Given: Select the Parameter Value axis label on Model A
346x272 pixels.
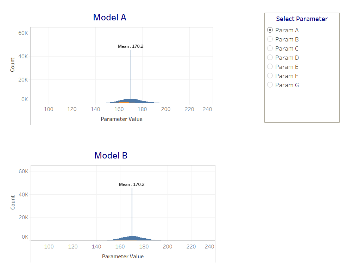Looking at the screenshot, I should pos(122,119).
